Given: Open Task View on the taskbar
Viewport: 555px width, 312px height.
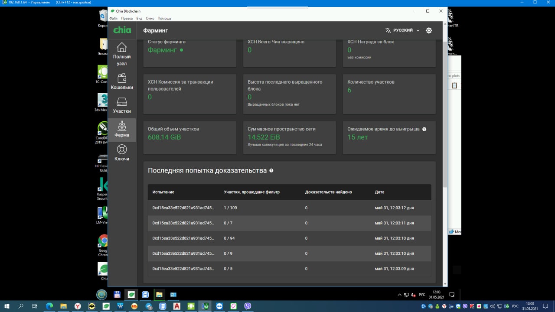Looking at the screenshot, I should pyautogui.click(x=35, y=306).
